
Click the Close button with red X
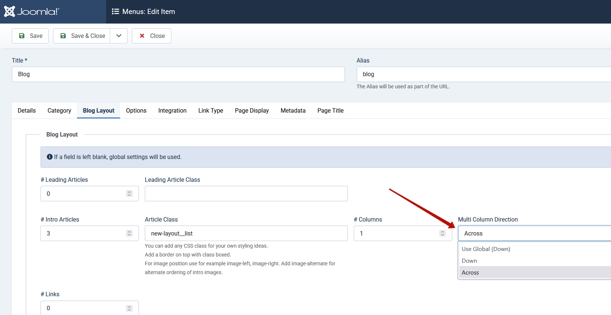click(x=151, y=36)
